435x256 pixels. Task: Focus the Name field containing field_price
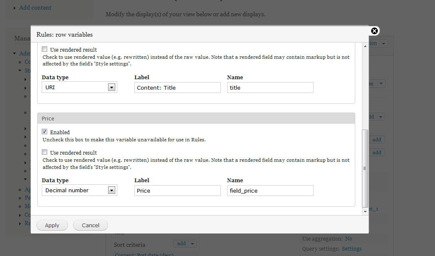pos(270,191)
